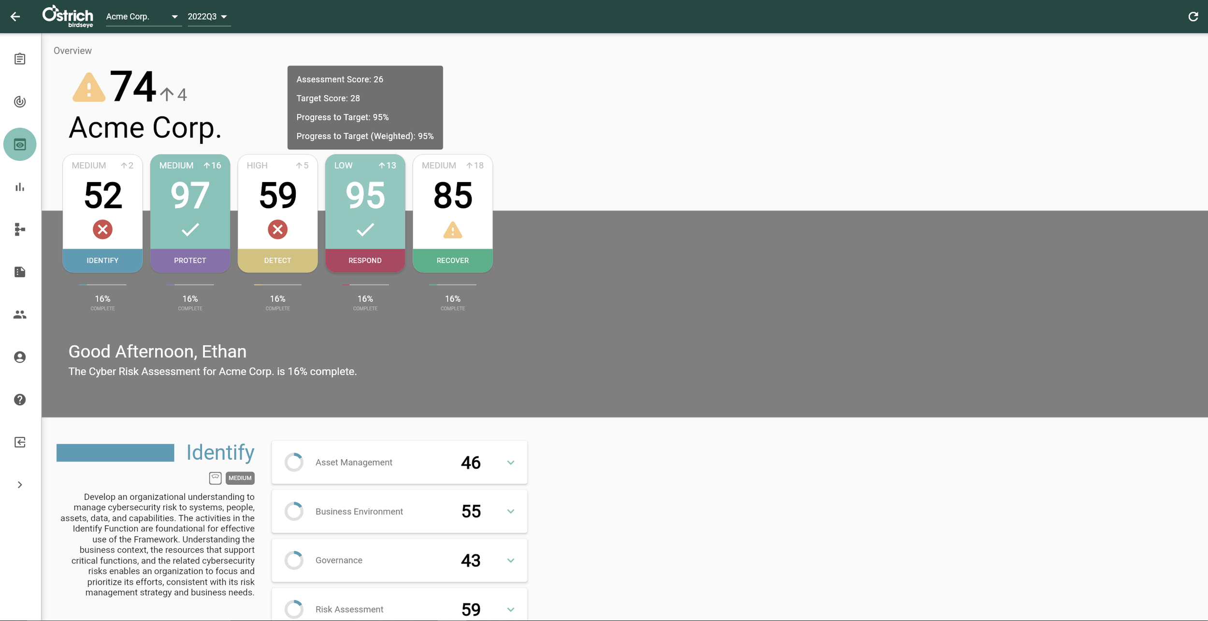Open the Acme Corp. company dropdown
1208x621 pixels.
(143, 16)
